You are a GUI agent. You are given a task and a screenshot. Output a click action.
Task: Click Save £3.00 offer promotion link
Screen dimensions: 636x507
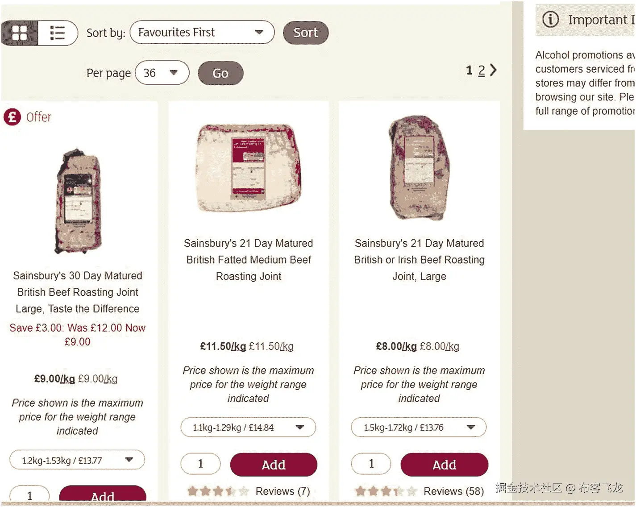pyautogui.click(x=77, y=335)
